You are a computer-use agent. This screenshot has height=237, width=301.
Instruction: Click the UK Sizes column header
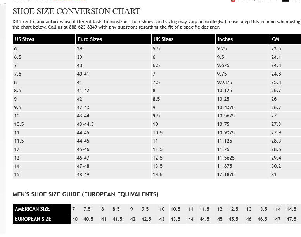[183, 39]
